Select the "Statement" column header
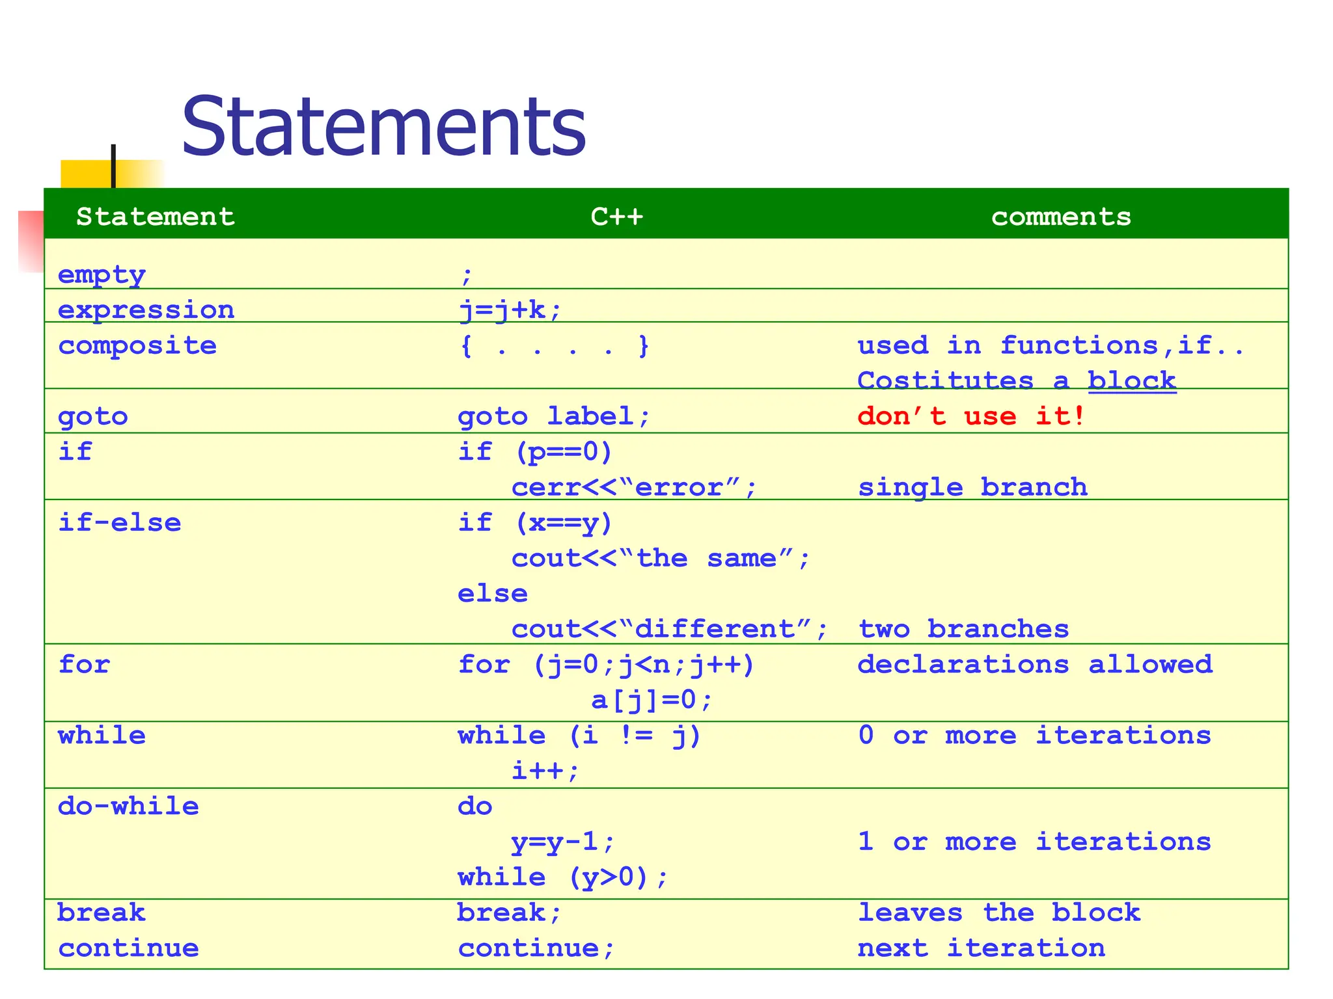1333x999 pixels. pyautogui.click(x=156, y=217)
